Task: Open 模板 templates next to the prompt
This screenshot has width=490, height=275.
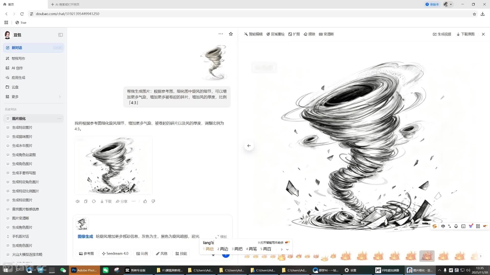Action: pos(222,237)
